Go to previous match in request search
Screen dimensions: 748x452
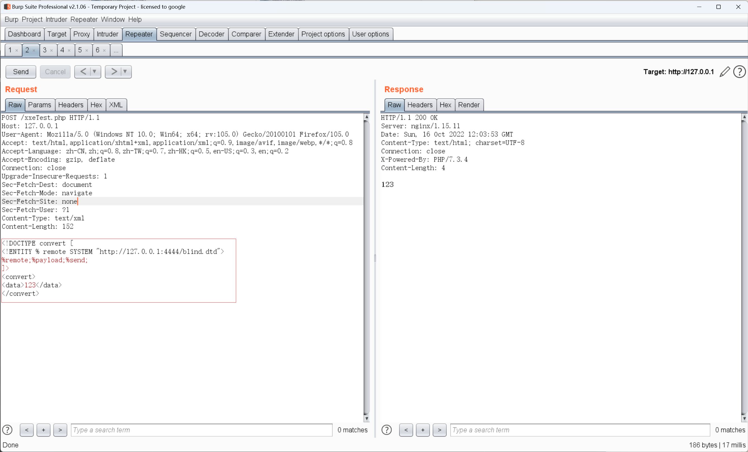pos(27,430)
